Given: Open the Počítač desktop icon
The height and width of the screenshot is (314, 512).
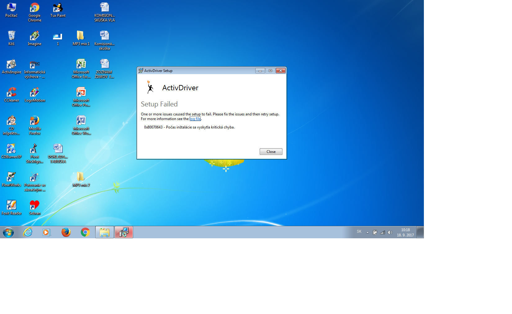Looking at the screenshot, I should pos(11,10).
